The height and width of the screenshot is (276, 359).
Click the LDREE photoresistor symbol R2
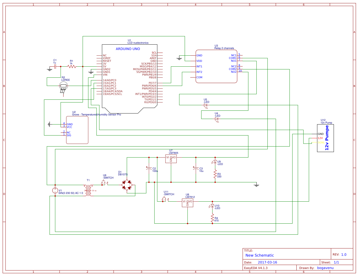pyautogui.click(x=63, y=86)
